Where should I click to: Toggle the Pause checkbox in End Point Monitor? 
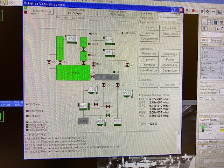[210, 152]
